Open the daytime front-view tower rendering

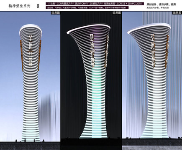(x=30, y=81)
